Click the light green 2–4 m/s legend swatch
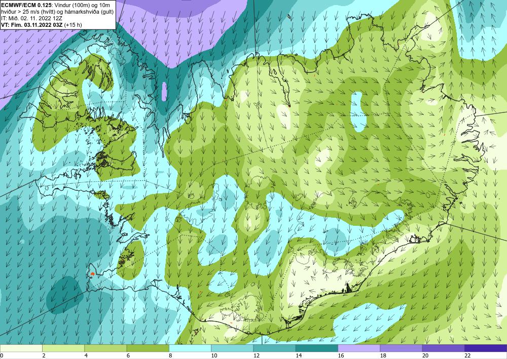 click(63, 348)
